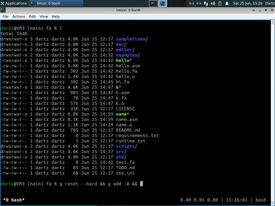Click the 'tmux: 0 bash' taskbar button label
Image resolution: width=275 pixels, height=206 pixels.
[x=48, y=3]
